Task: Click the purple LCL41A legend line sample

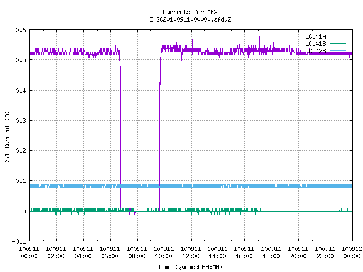Action: [x=338, y=36]
